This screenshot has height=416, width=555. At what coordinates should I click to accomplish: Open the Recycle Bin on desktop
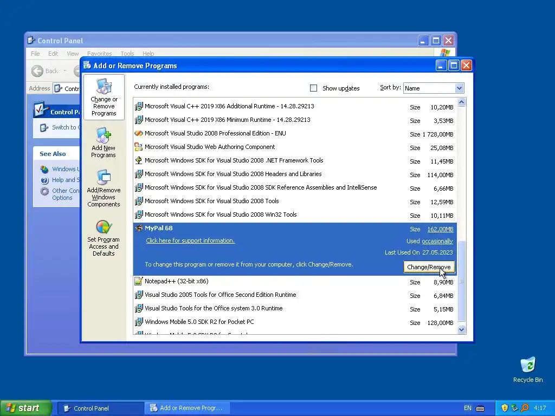point(528,369)
